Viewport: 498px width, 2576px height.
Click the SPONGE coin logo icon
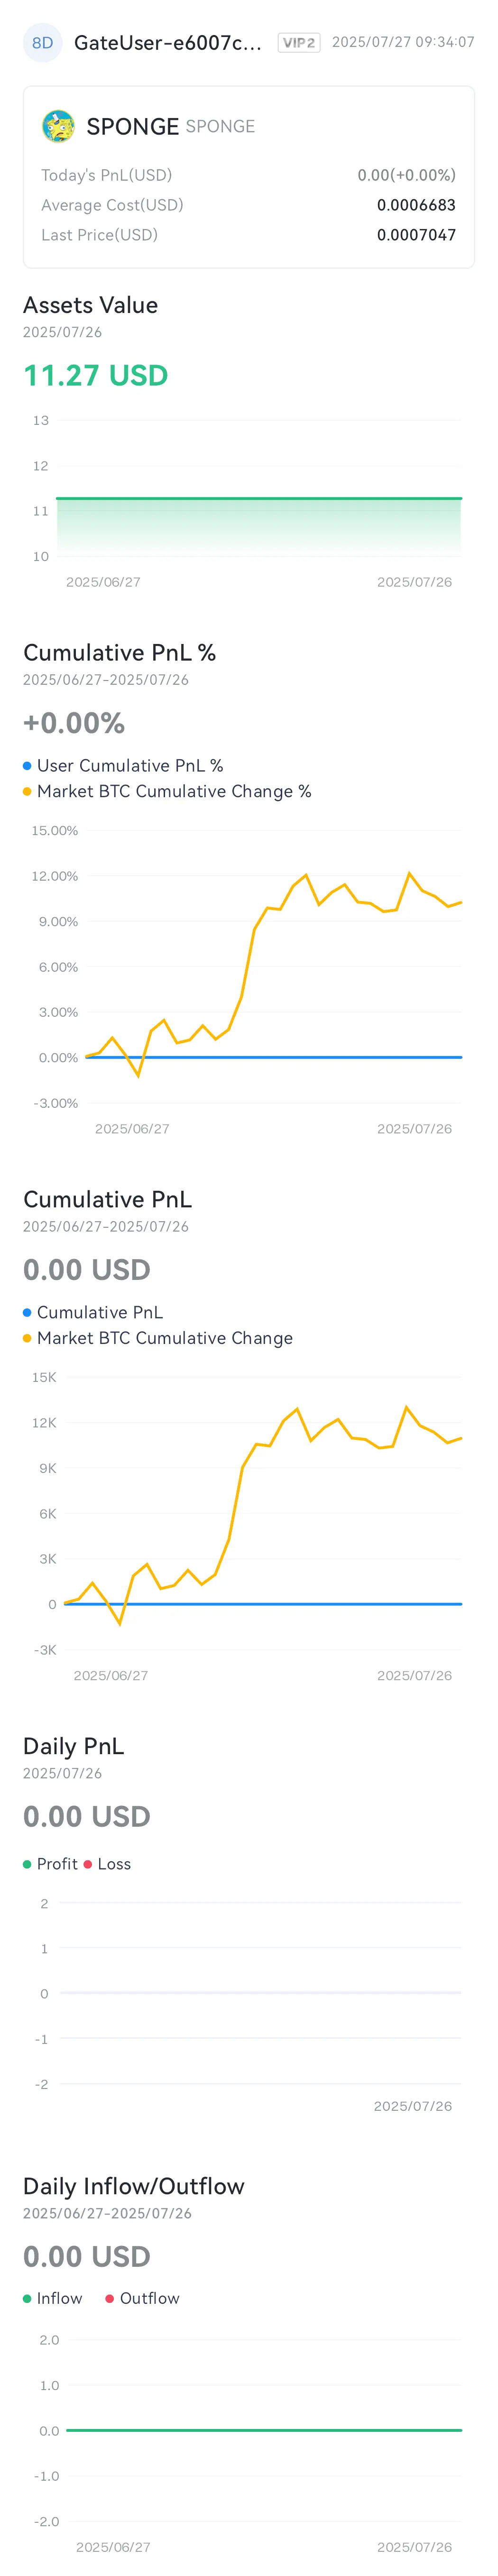(x=59, y=126)
